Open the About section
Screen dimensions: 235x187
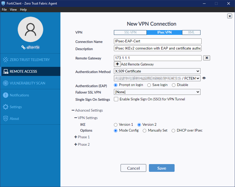[x=14, y=119]
